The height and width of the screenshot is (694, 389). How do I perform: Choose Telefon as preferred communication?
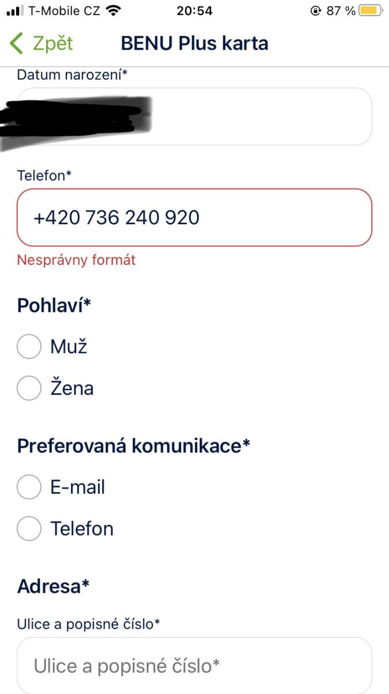29,529
